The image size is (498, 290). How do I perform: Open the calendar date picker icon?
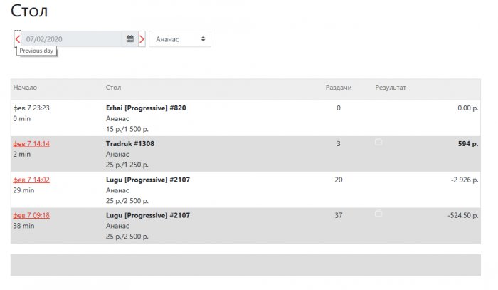click(130, 38)
